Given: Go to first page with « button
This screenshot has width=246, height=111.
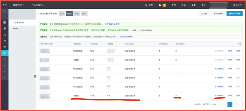Looking at the screenshot, I should 221,105.
